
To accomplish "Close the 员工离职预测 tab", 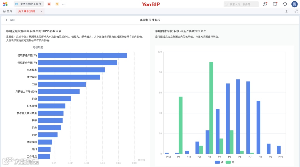I will pyautogui.click(x=41, y=11).
